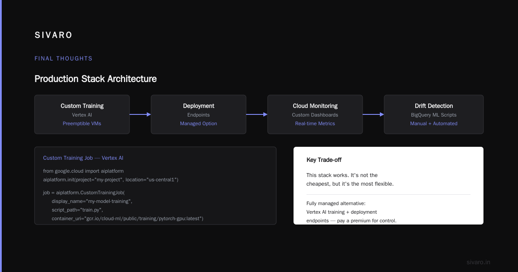This screenshot has width=518, height=272.
Task: Click the Production Stack Architecture heading
Action: tap(95, 79)
